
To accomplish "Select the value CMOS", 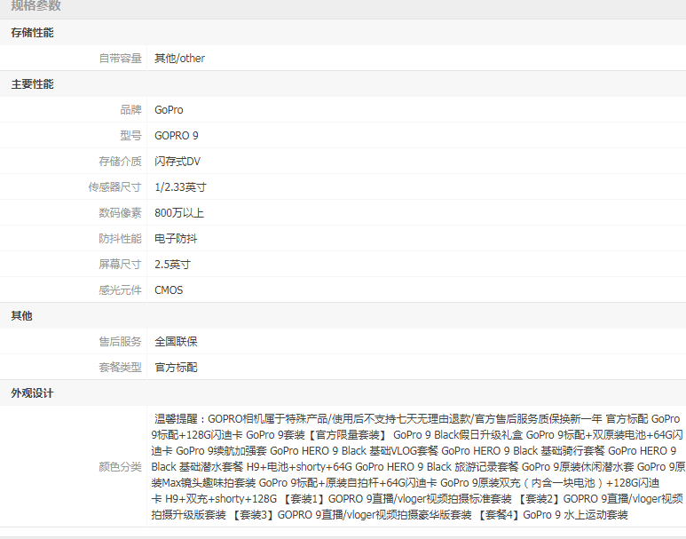I will [169, 290].
